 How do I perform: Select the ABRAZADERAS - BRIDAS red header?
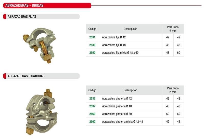(x=47, y=5)
